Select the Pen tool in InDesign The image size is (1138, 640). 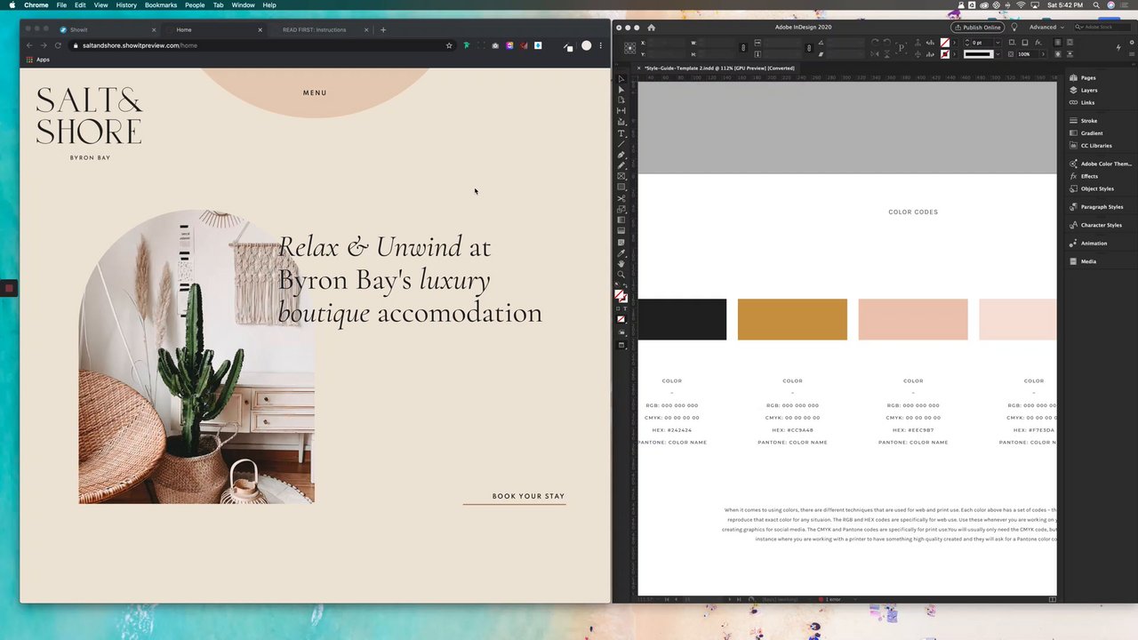tap(621, 155)
